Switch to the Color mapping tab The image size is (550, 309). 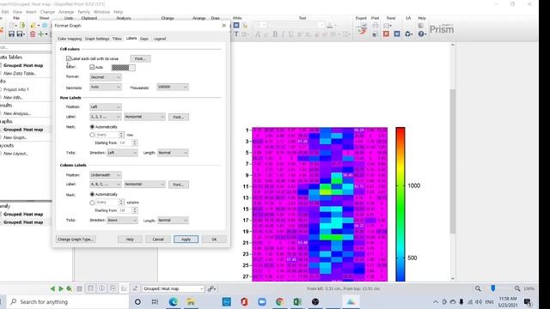[x=70, y=39]
